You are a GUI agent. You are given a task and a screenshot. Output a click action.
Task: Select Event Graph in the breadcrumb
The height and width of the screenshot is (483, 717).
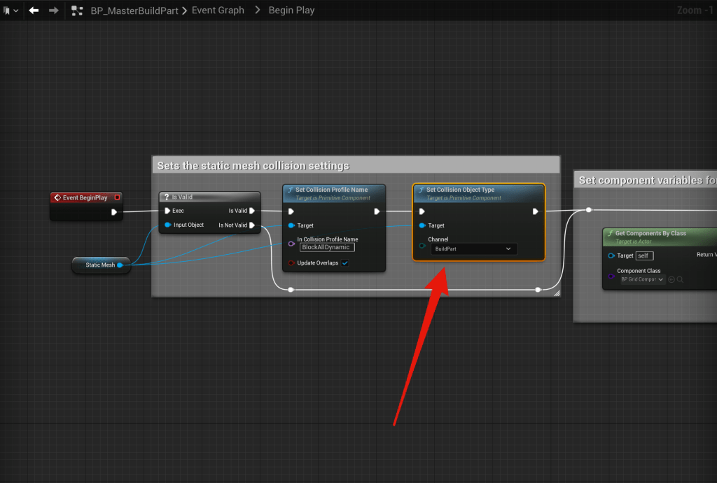coord(219,10)
